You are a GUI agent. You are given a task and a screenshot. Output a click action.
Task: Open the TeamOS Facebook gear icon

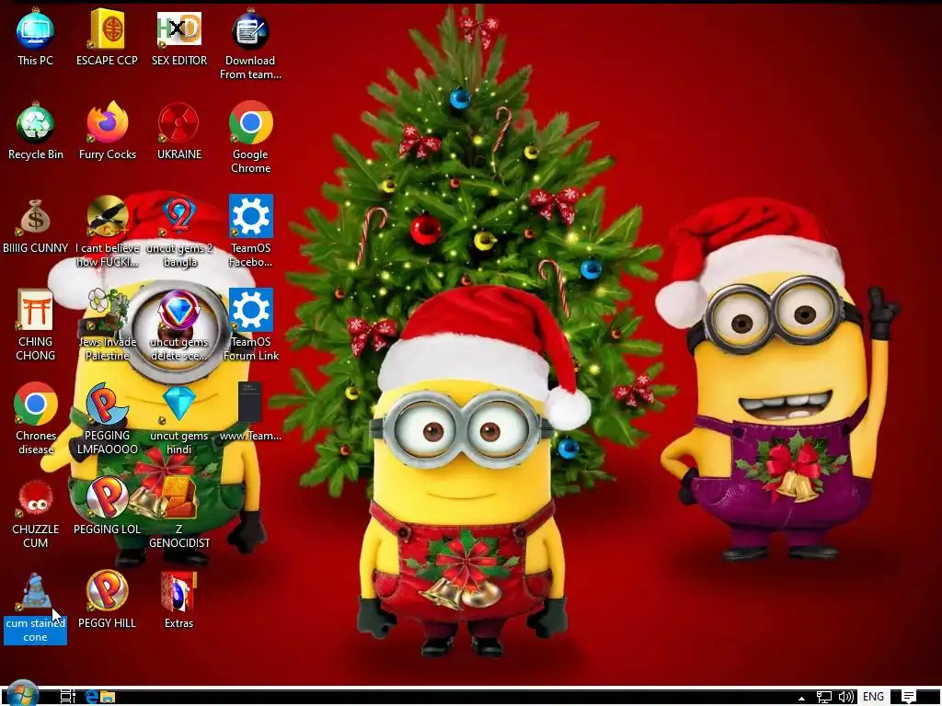click(x=250, y=216)
